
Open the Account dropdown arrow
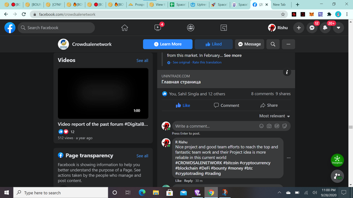point(338,28)
